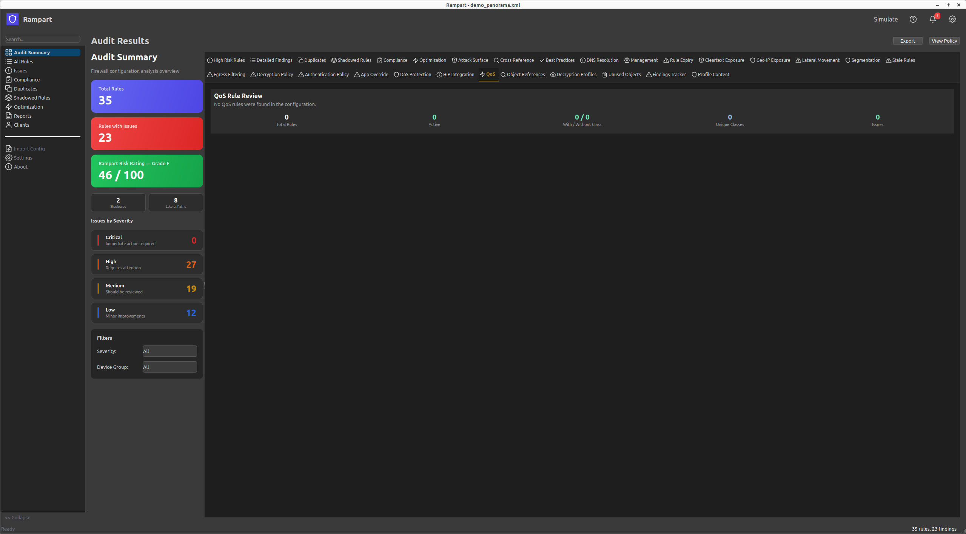This screenshot has width=966, height=534.
Task: Open the help question mark icon
Action: click(x=913, y=19)
